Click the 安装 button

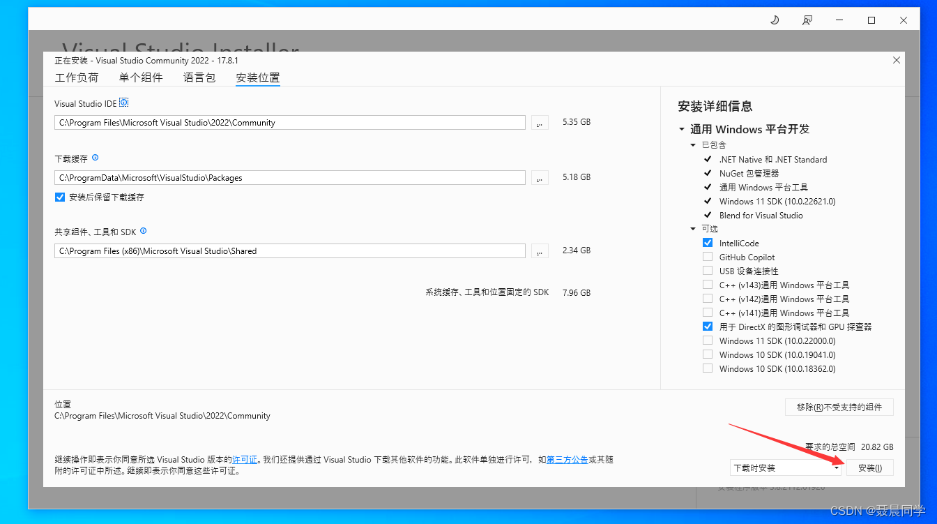[869, 467]
